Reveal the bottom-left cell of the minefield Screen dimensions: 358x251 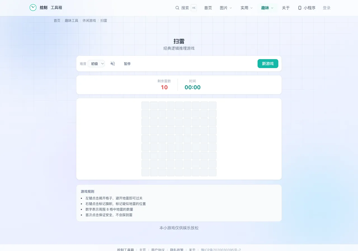point(145,172)
